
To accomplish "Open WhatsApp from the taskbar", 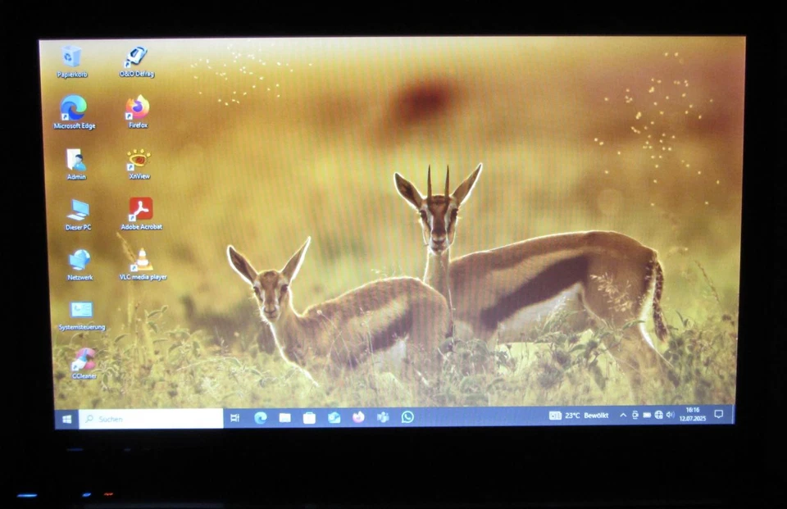I will [x=407, y=417].
